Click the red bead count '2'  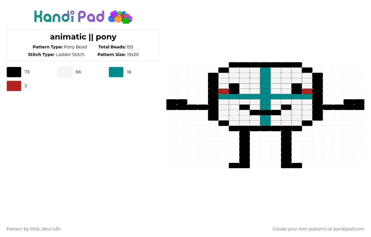click(26, 86)
